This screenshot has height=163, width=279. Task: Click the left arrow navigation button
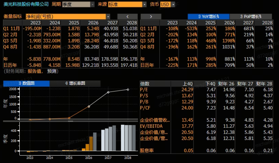coord(127,16)
